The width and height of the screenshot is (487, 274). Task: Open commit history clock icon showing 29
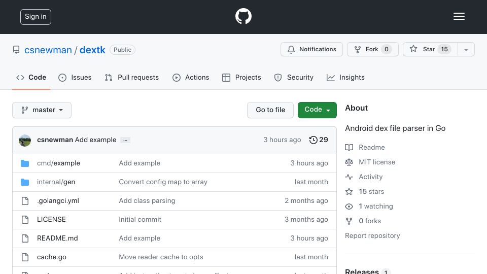pyautogui.click(x=313, y=140)
